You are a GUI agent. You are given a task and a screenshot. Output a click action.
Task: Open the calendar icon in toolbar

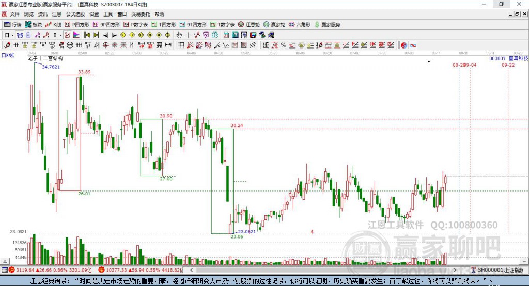226,35
